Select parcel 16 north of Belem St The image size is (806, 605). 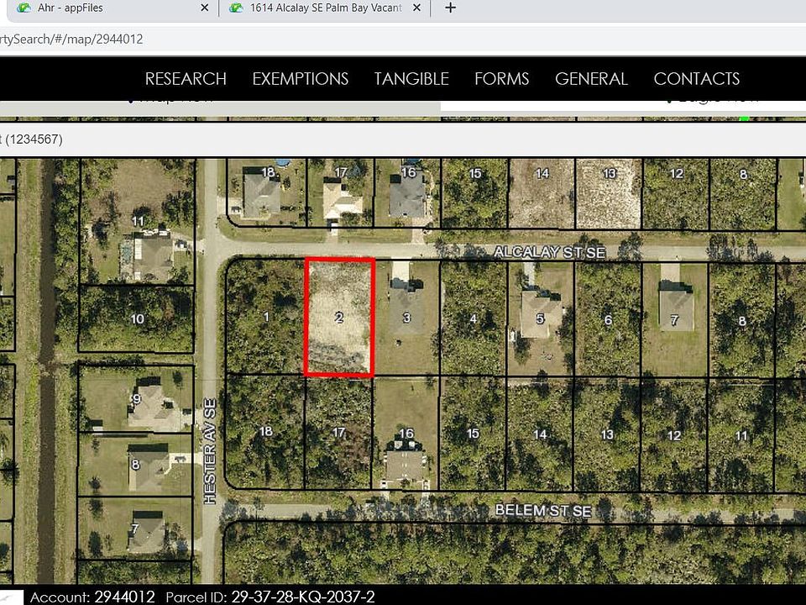(406, 434)
